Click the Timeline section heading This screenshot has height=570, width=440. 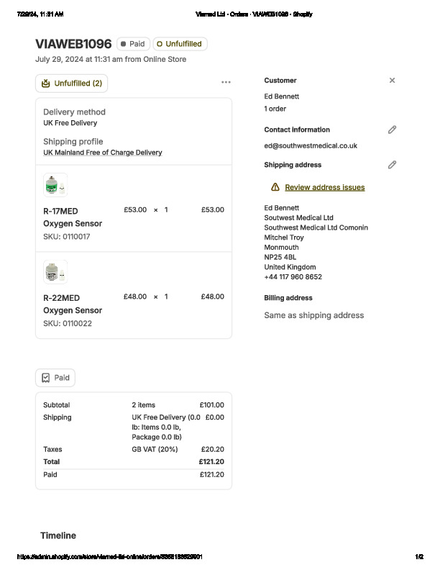pyautogui.click(x=58, y=535)
